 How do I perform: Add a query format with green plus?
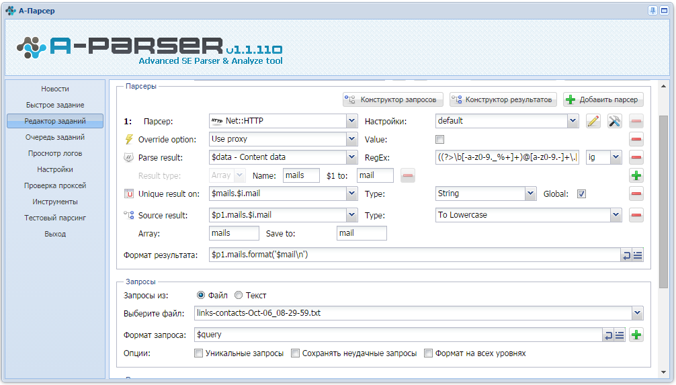[636, 335]
